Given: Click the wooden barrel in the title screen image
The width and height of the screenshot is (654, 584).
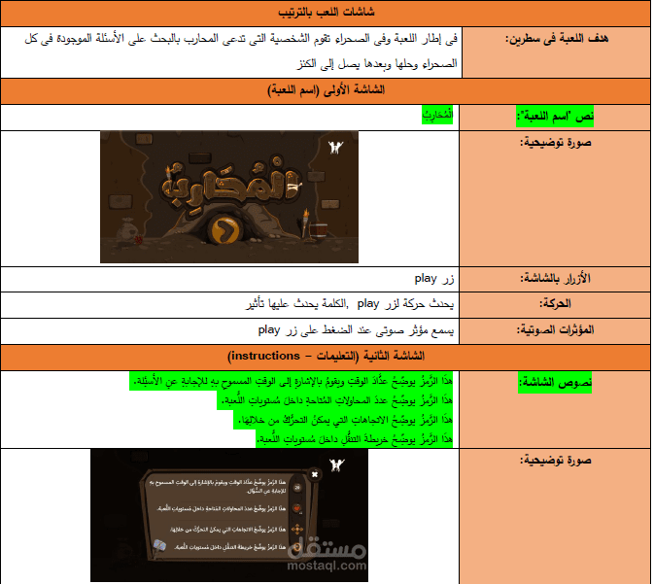Looking at the screenshot, I should point(320,230).
